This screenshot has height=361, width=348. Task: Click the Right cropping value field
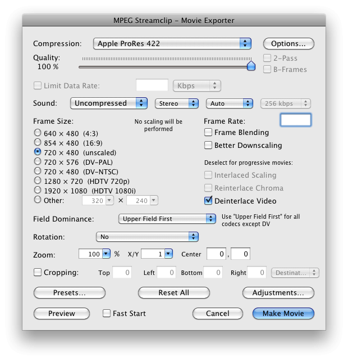click(x=257, y=272)
